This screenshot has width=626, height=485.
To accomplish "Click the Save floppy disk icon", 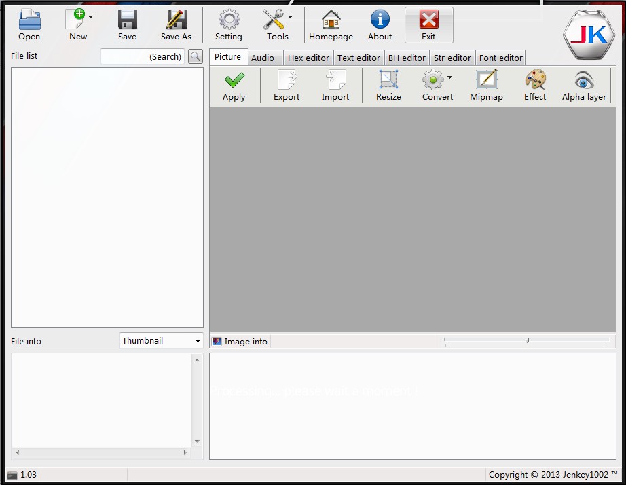I will pos(128,19).
